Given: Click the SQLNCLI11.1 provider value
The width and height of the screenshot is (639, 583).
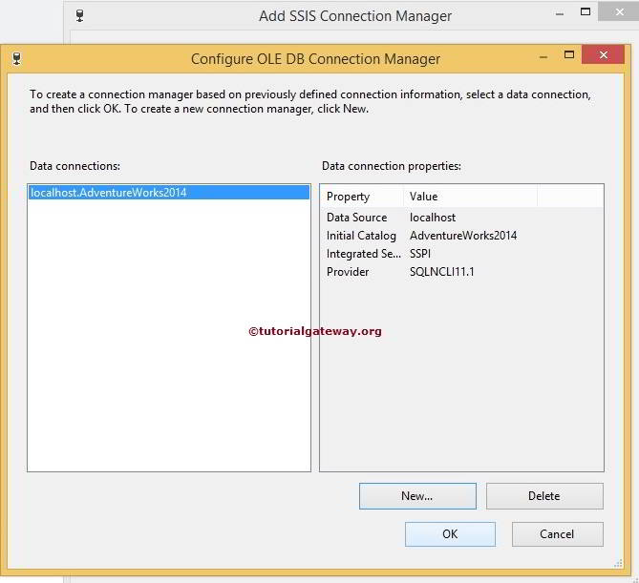Looking at the screenshot, I should pyautogui.click(x=442, y=272).
